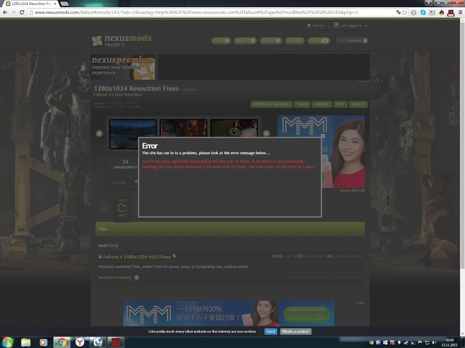Open the media player taskbar icon

click(x=44, y=342)
